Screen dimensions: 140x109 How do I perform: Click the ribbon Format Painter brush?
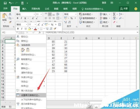pyautogui.click(x=10, y=22)
